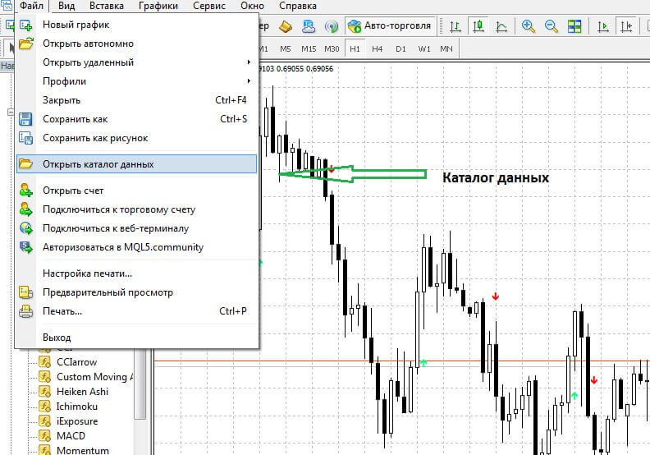
Task: Select the bar chart mode icon
Action: pos(457,25)
